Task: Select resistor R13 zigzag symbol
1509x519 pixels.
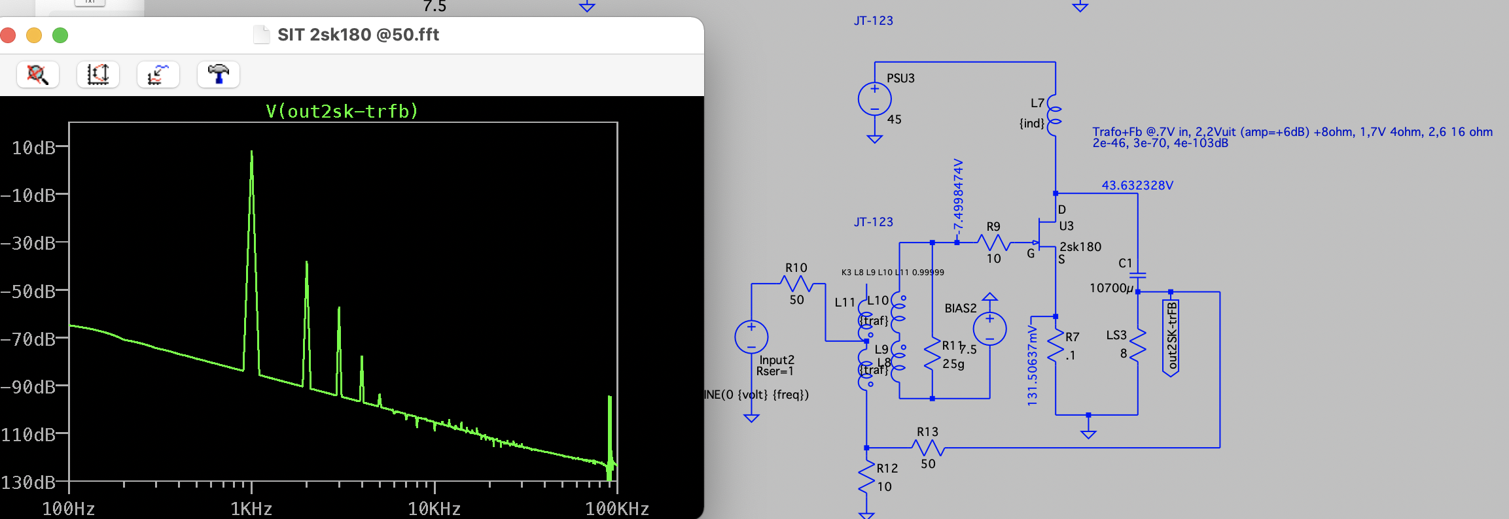Action: [928, 448]
